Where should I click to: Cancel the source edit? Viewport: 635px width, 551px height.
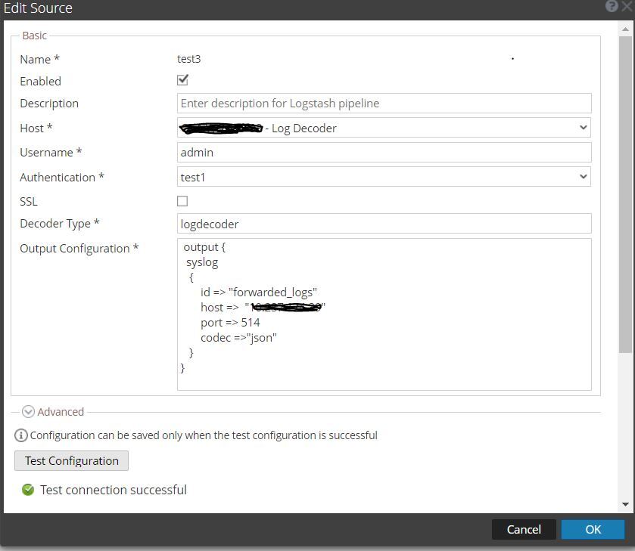click(x=524, y=529)
